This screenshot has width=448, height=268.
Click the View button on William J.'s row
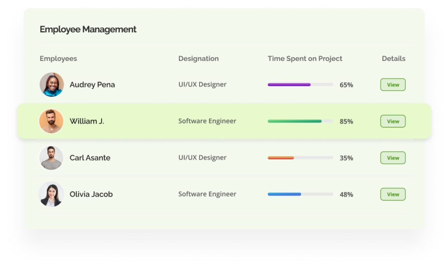[x=392, y=121]
